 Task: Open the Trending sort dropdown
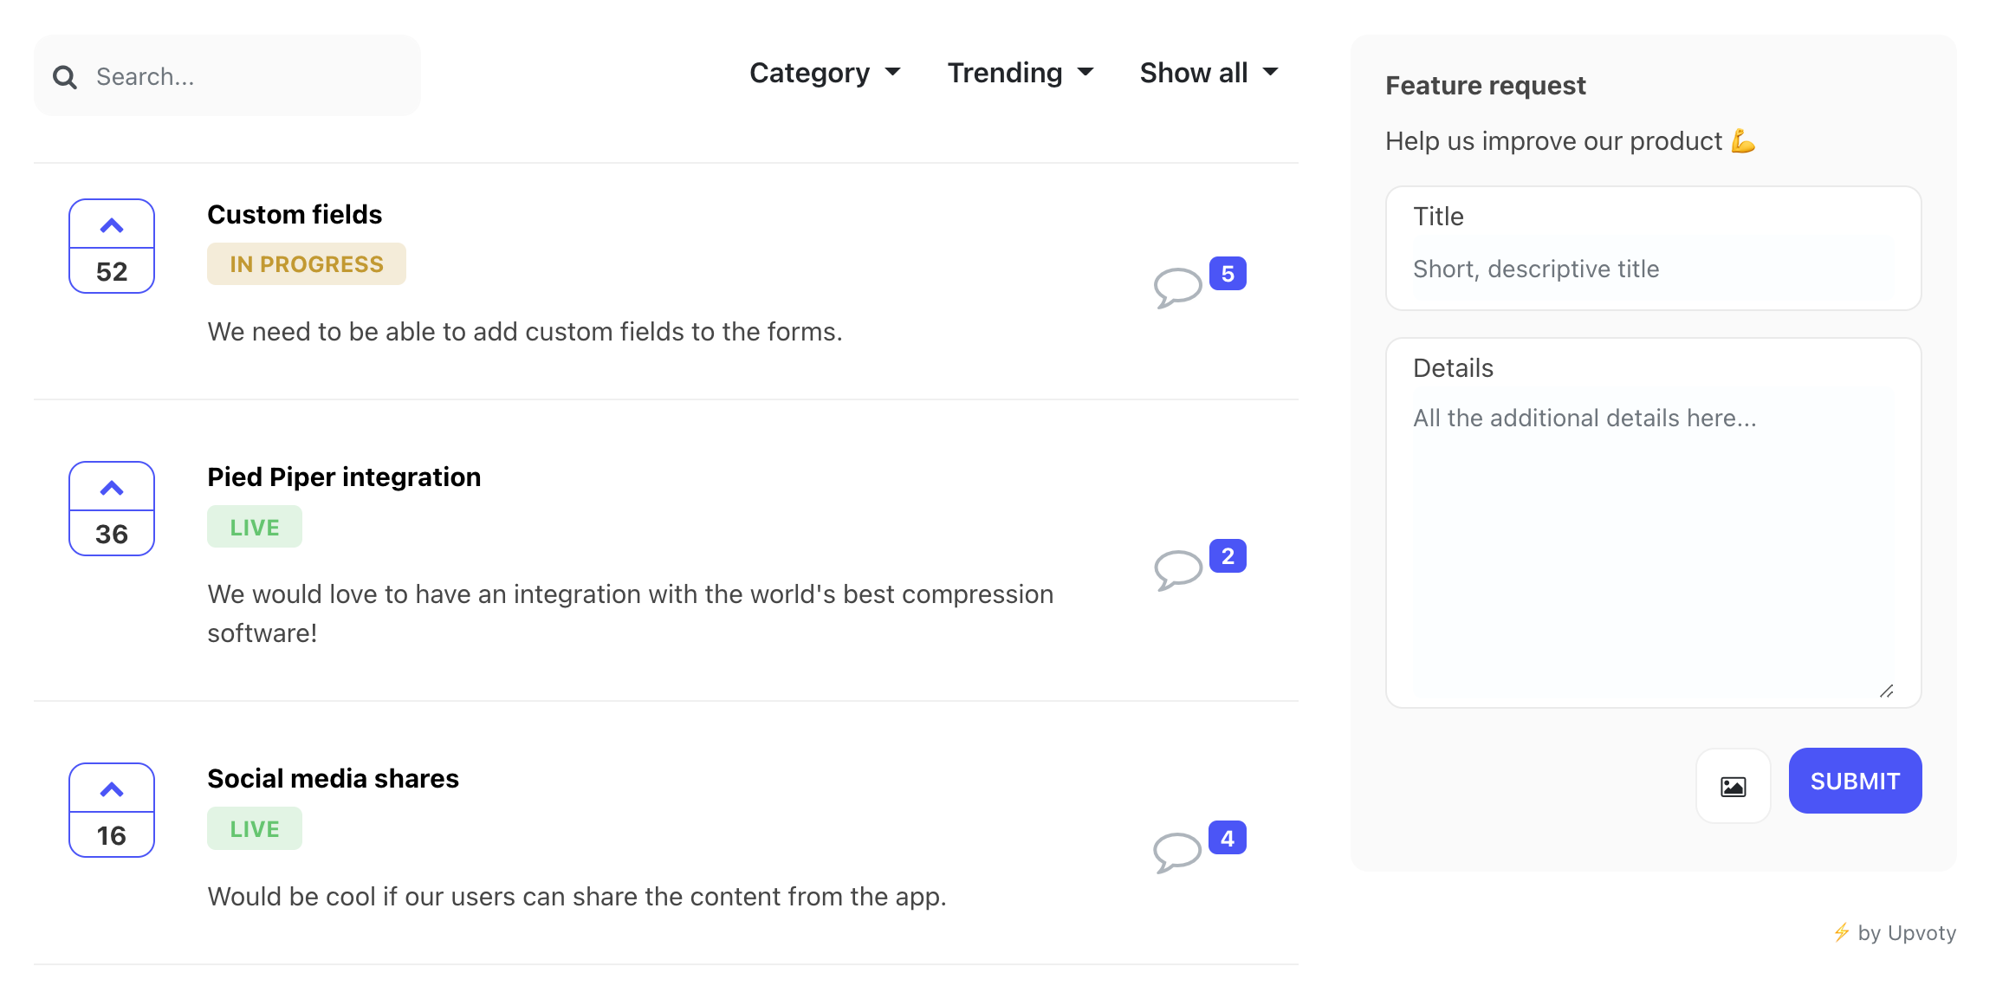pos(1021,73)
